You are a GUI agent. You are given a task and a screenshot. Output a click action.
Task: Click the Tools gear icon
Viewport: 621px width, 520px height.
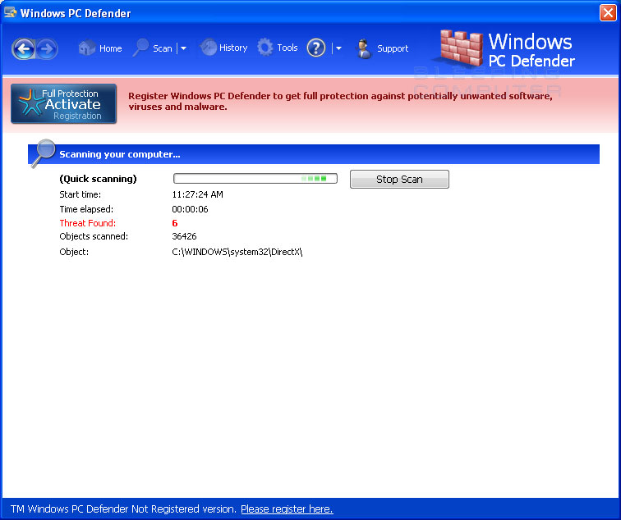(265, 48)
